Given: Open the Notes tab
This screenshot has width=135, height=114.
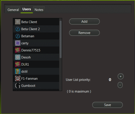Looking at the screenshot, I should 39,10.
